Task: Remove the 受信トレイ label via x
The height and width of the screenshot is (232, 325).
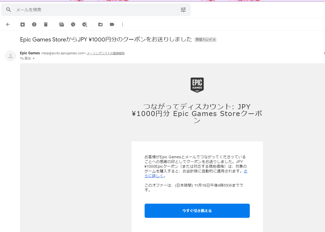Action: pyautogui.click(x=214, y=40)
